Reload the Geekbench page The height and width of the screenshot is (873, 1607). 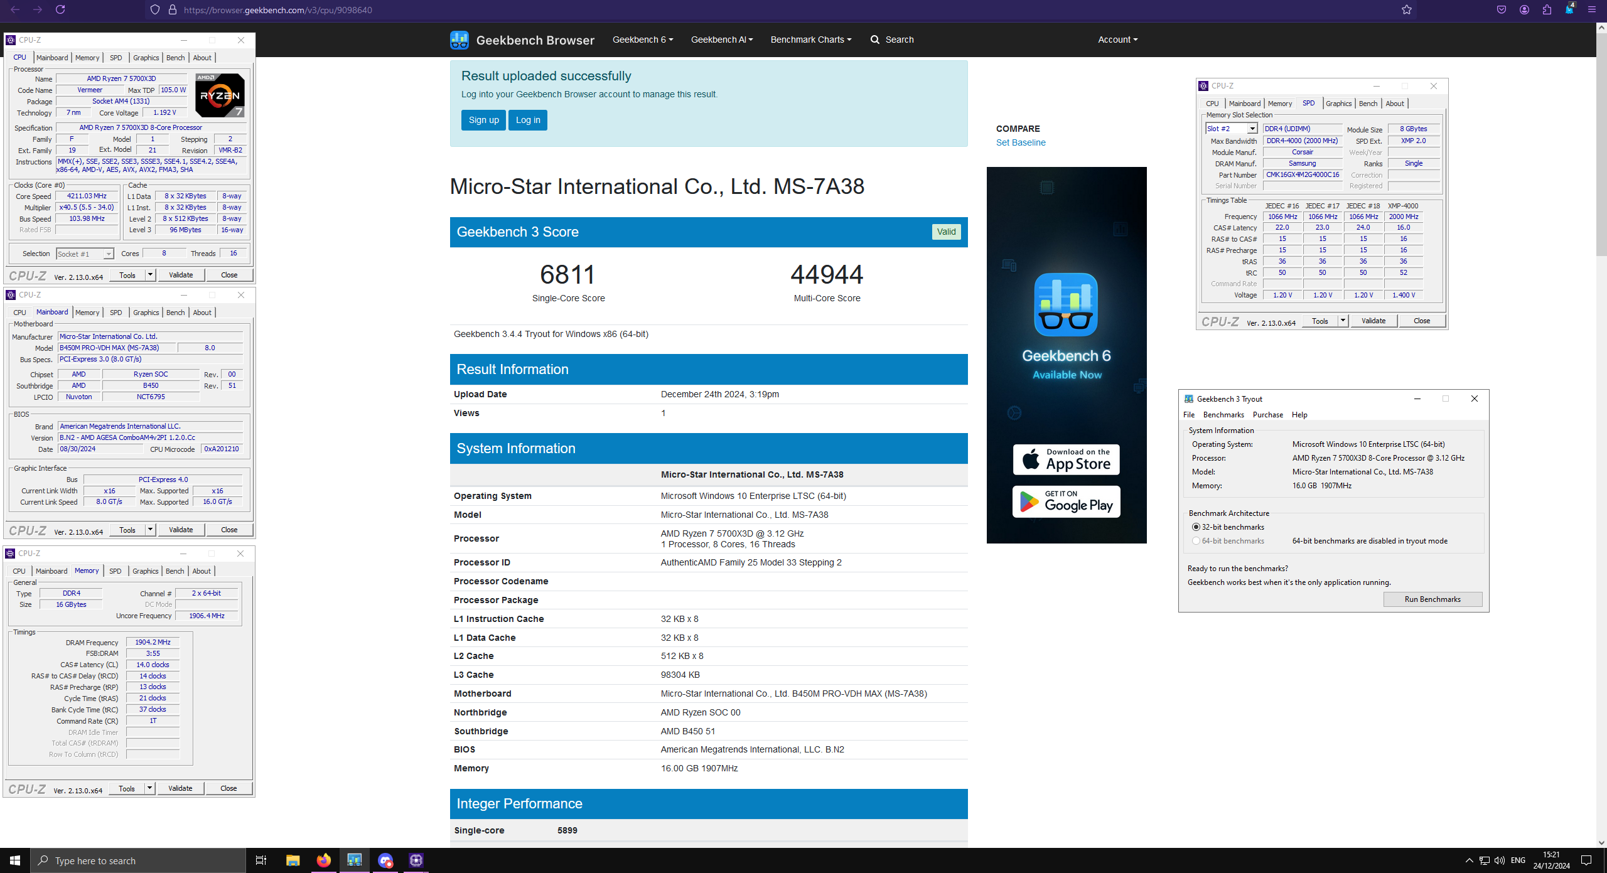[60, 9]
